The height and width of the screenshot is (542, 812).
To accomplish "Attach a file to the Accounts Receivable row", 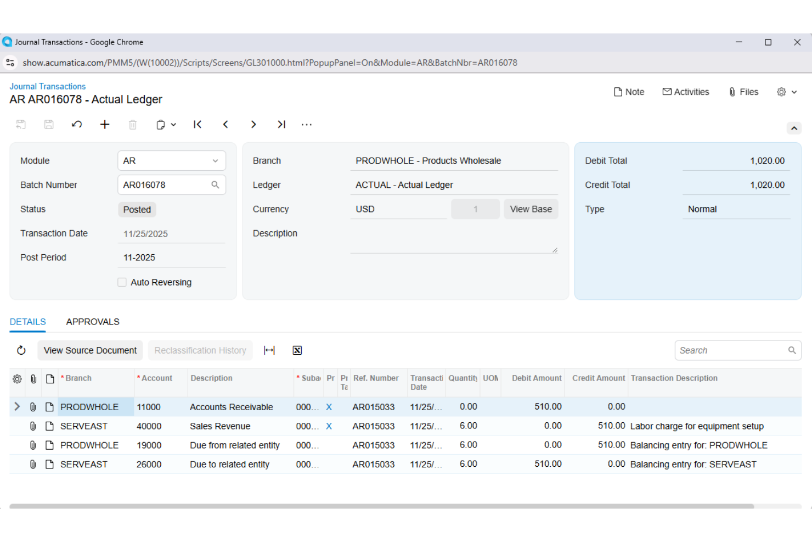I will coord(33,407).
